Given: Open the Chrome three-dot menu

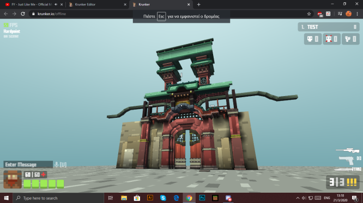Looking at the screenshot, I should [x=357, y=14].
